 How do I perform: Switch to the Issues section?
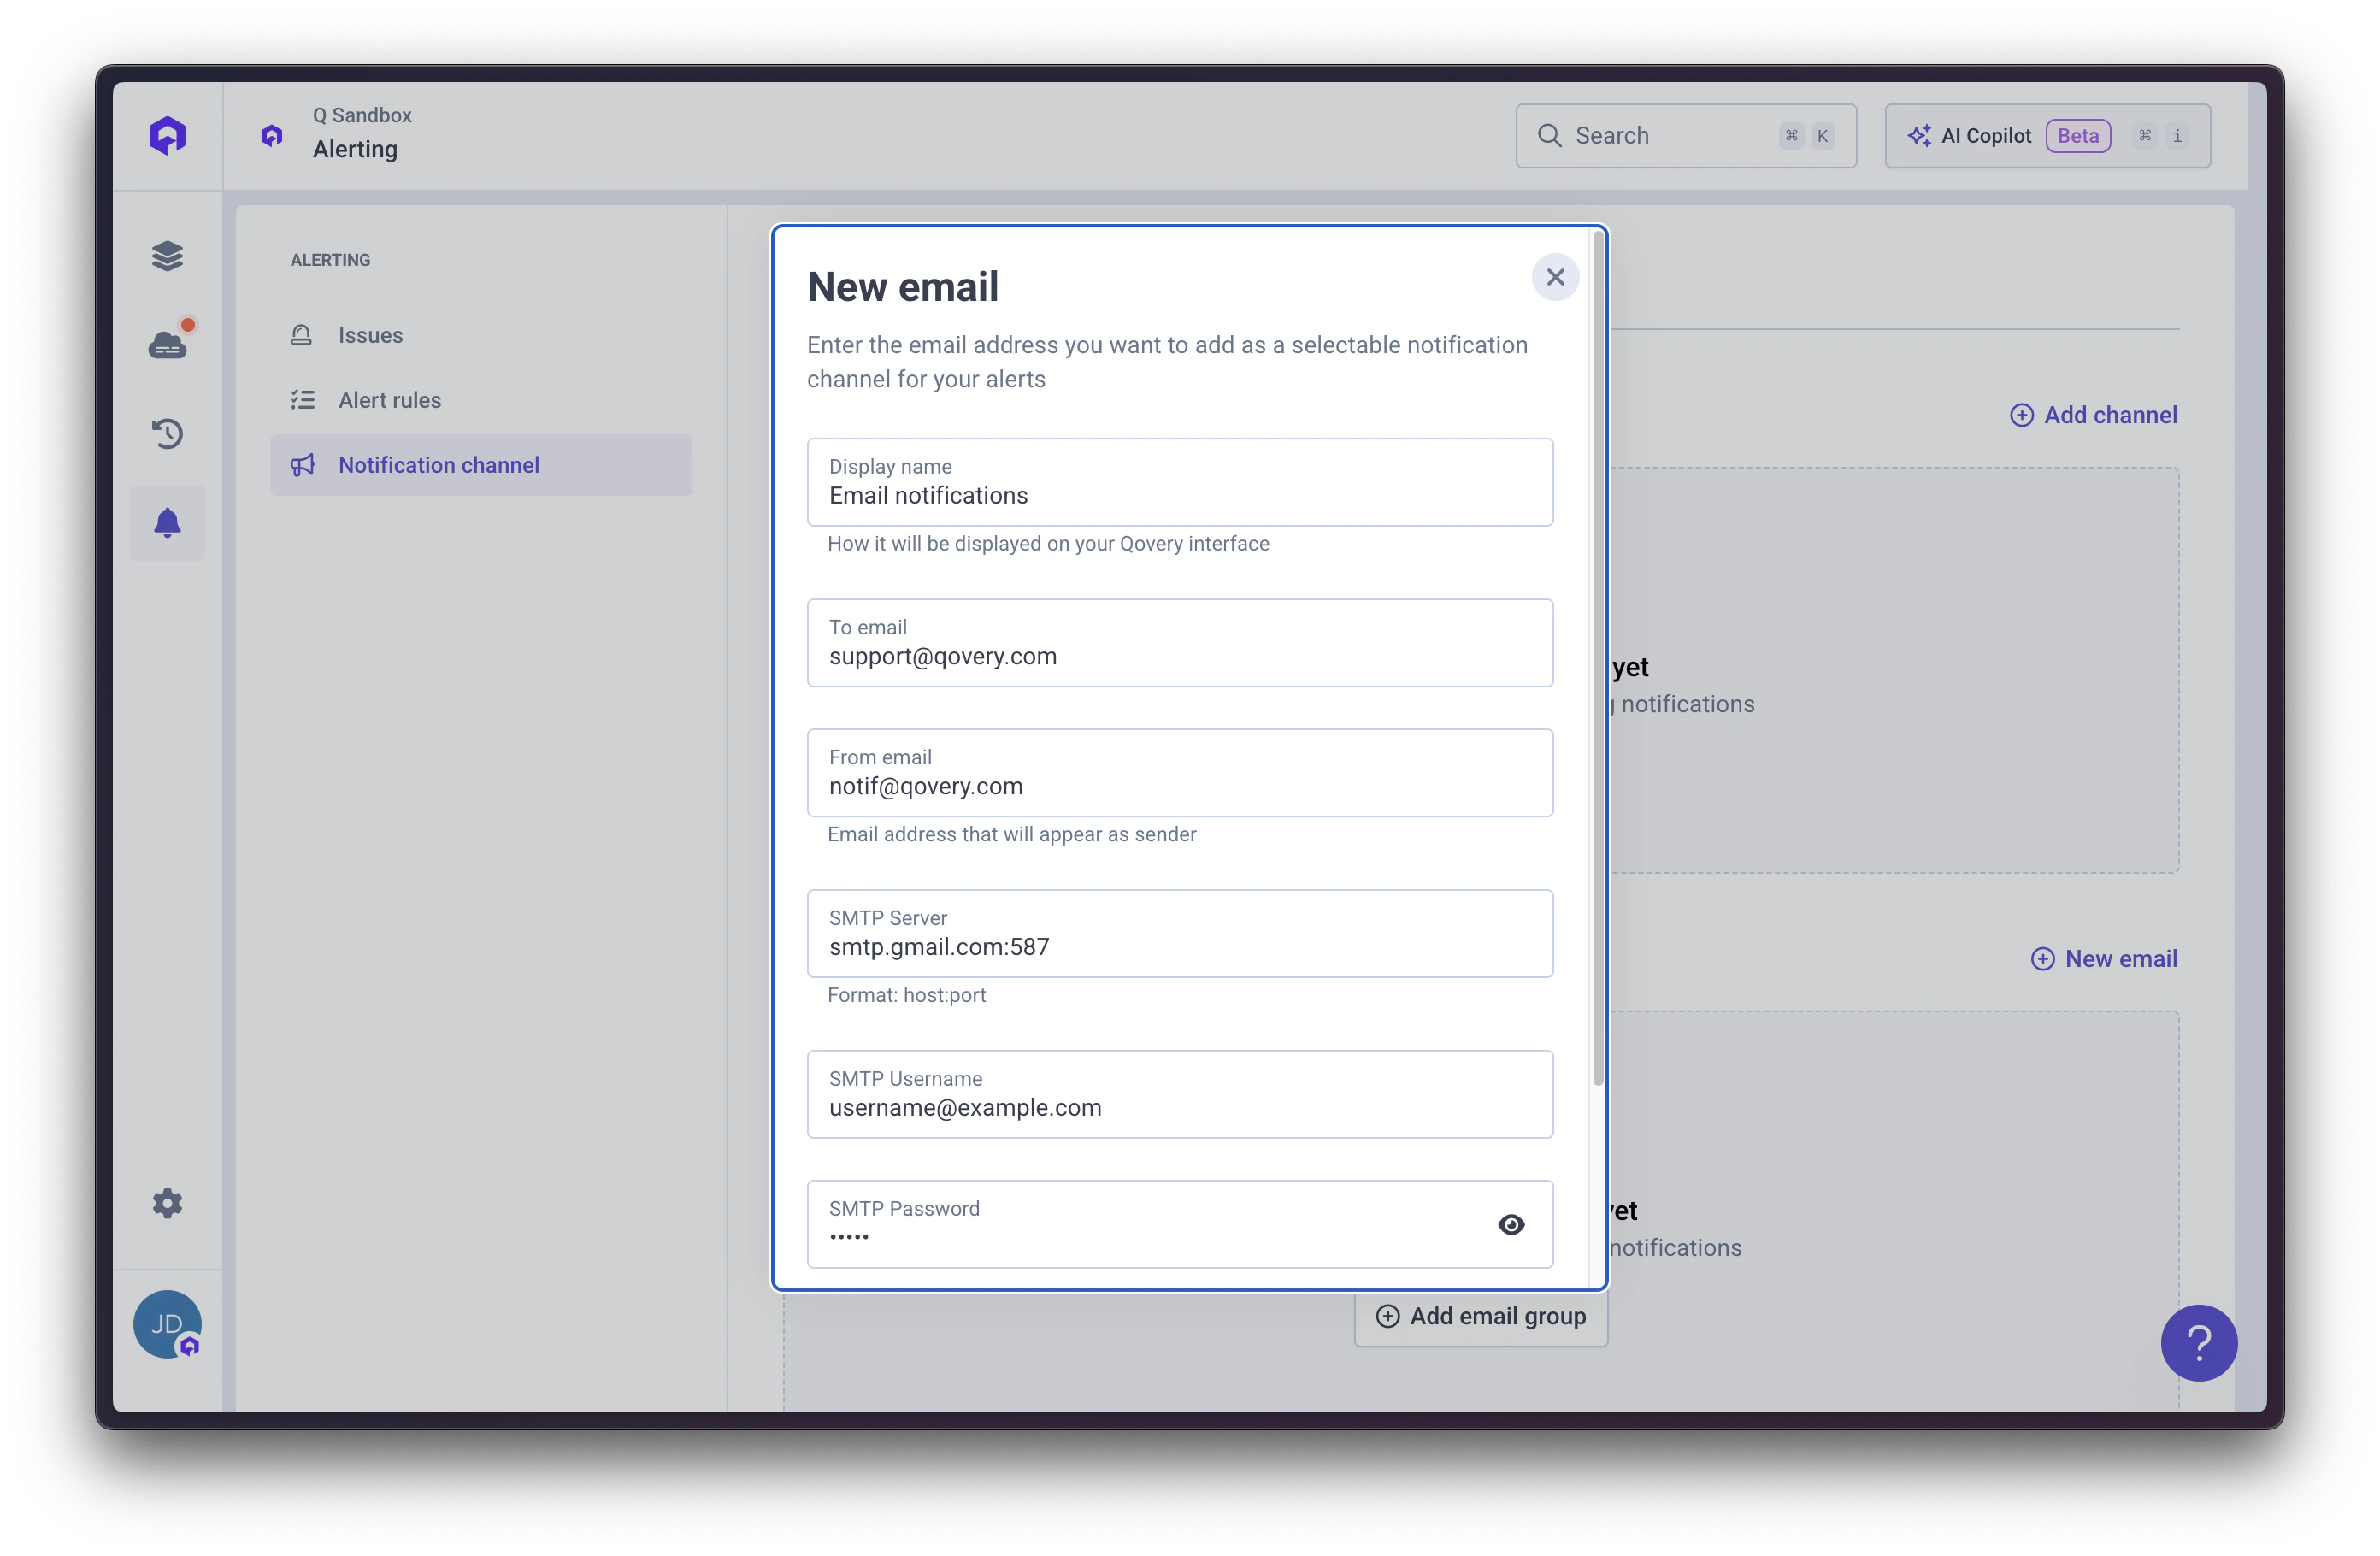pos(369,335)
